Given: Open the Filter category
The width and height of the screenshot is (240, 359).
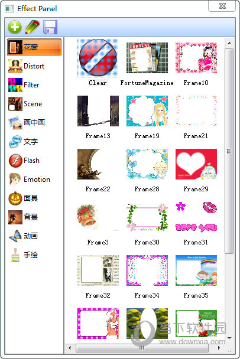Looking at the screenshot, I should click(34, 85).
